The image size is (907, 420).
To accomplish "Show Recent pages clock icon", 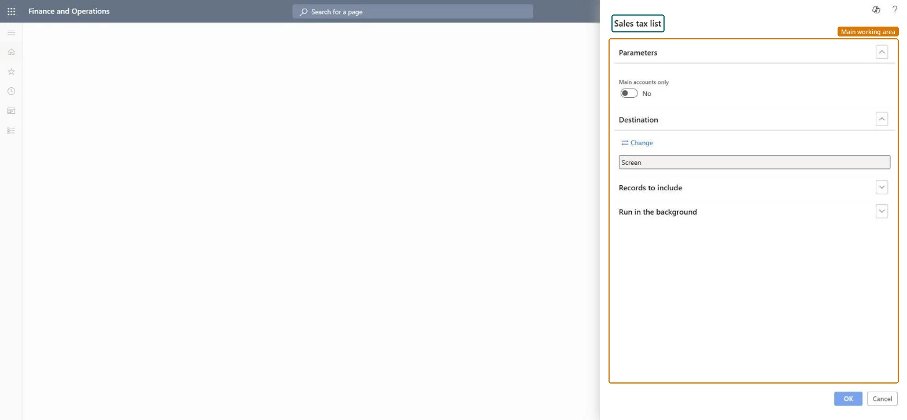I will pos(11,91).
